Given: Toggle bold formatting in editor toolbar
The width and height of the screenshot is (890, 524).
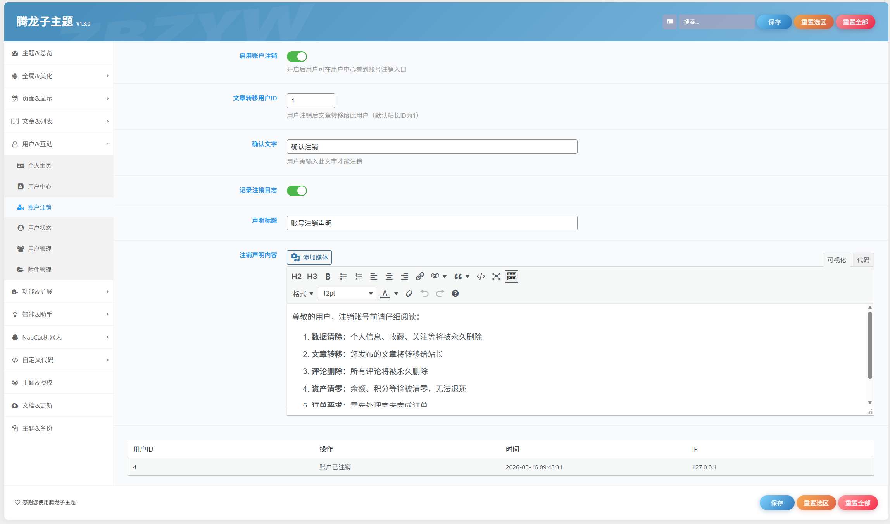Looking at the screenshot, I should (328, 277).
